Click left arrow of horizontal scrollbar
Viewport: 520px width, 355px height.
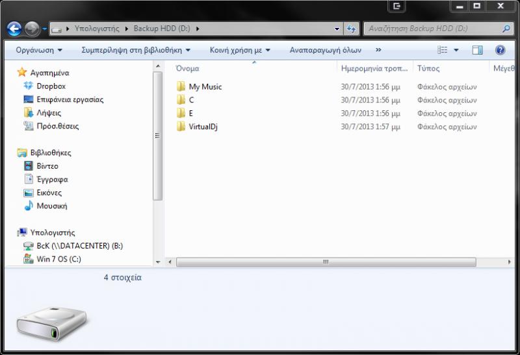point(170,262)
